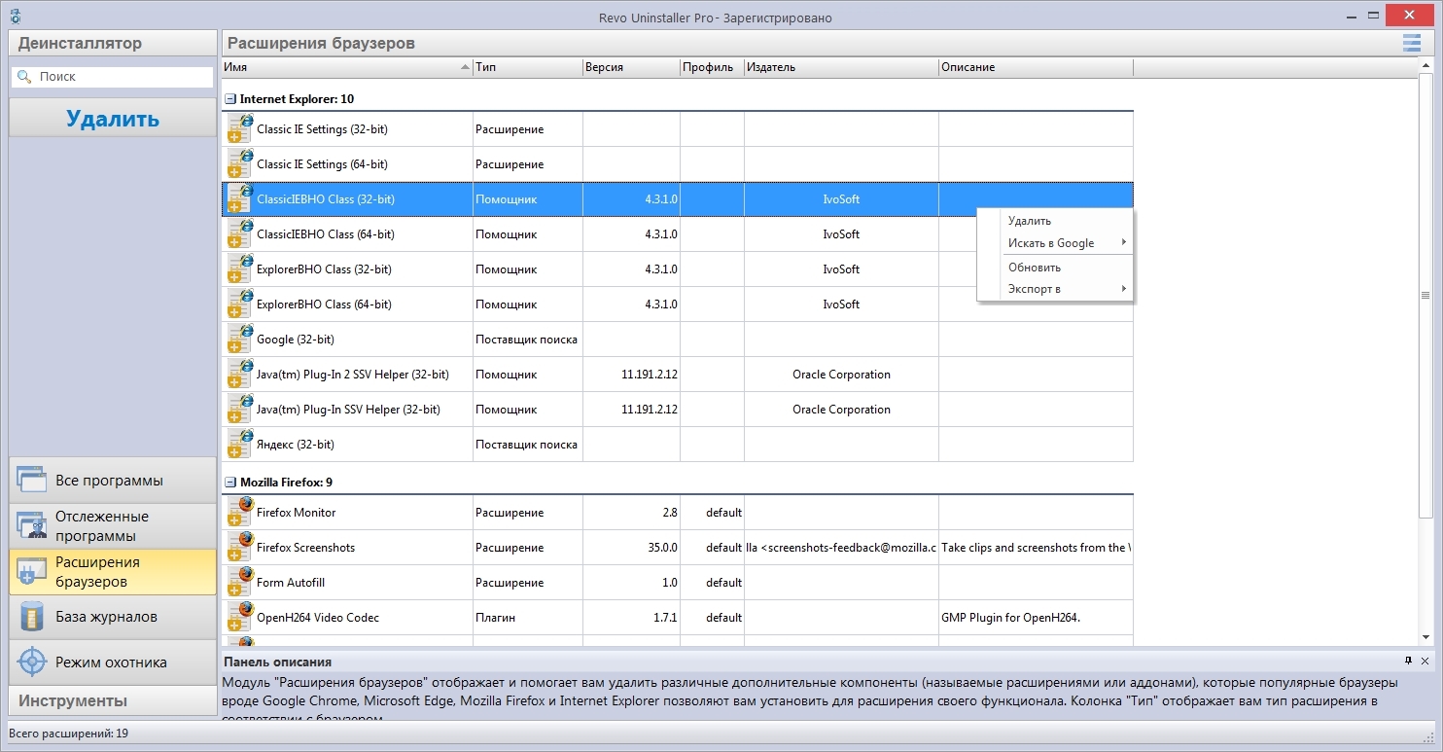Click version 11.191.2.12 of Java Plug-In SSV Helper row
The width and height of the screenshot is (1443, 752).
point(650,410)
